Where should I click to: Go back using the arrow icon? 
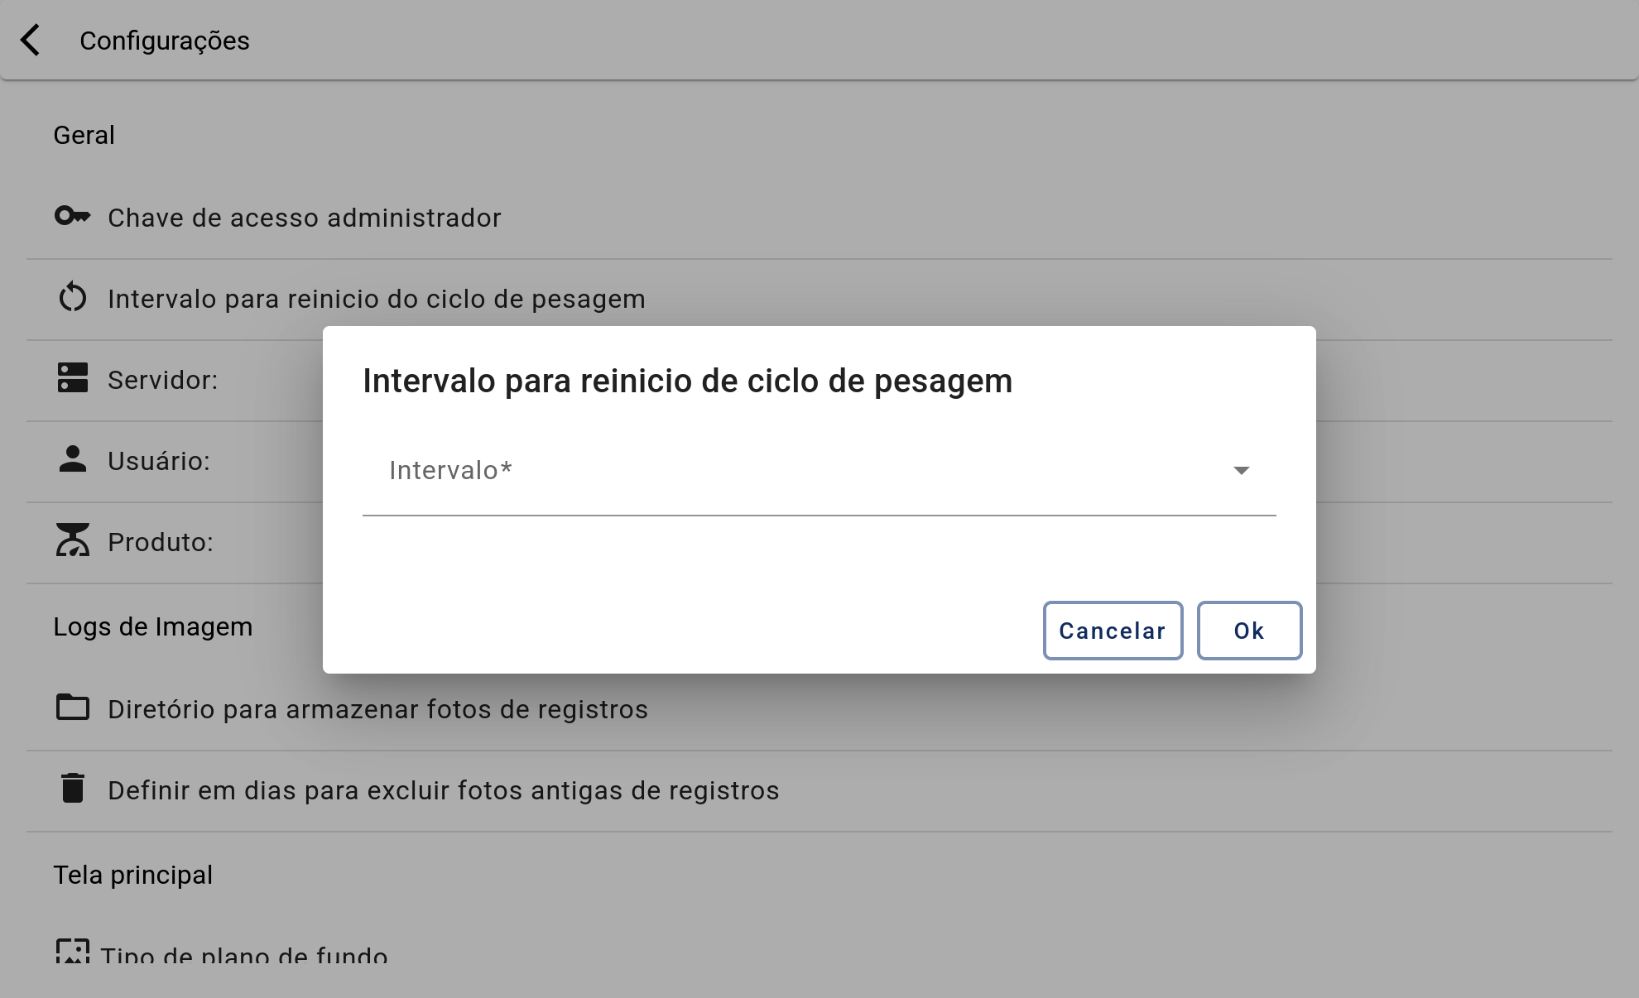pos(30,41)
